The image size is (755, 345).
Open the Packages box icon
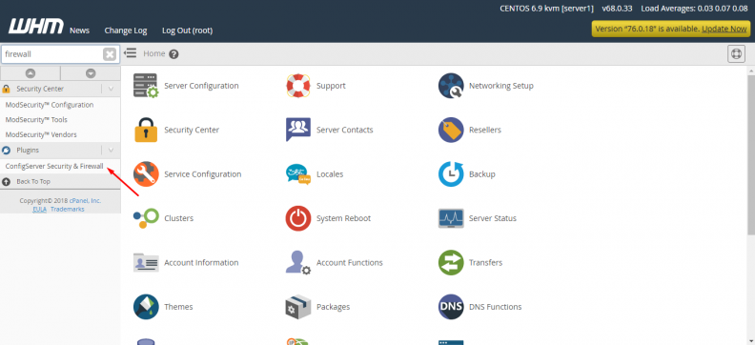298,307
